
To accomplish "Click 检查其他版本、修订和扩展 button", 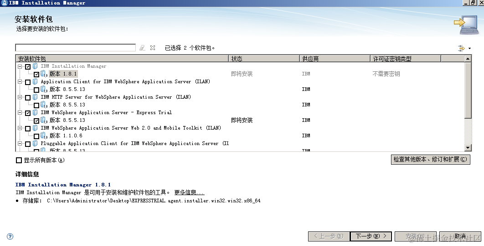I will coord(430,160).
